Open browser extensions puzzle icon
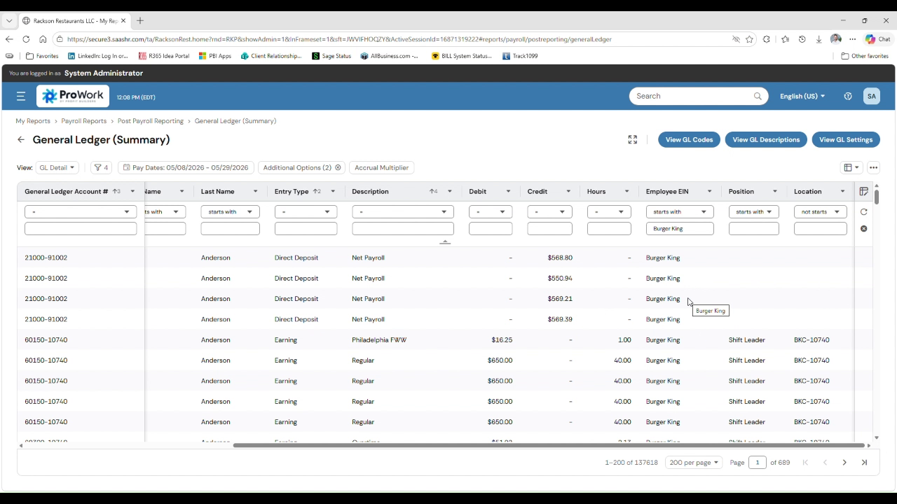 (767, 39)
